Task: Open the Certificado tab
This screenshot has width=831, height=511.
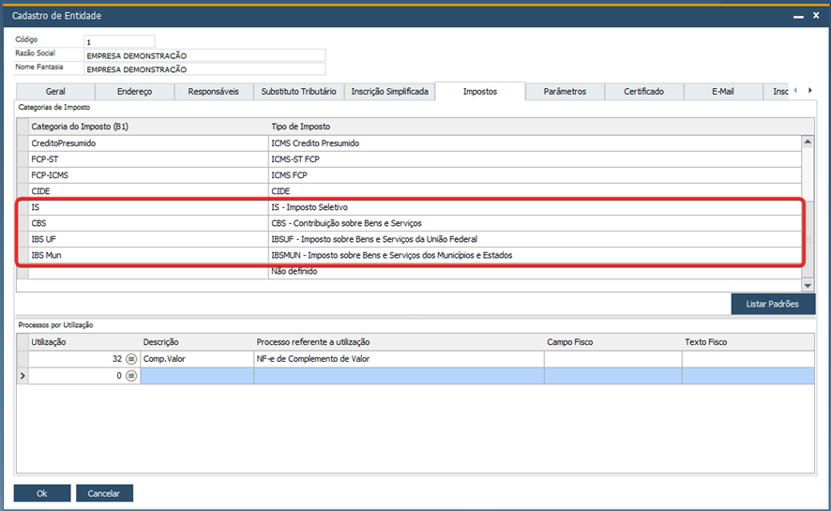Action: click(643, 92)
